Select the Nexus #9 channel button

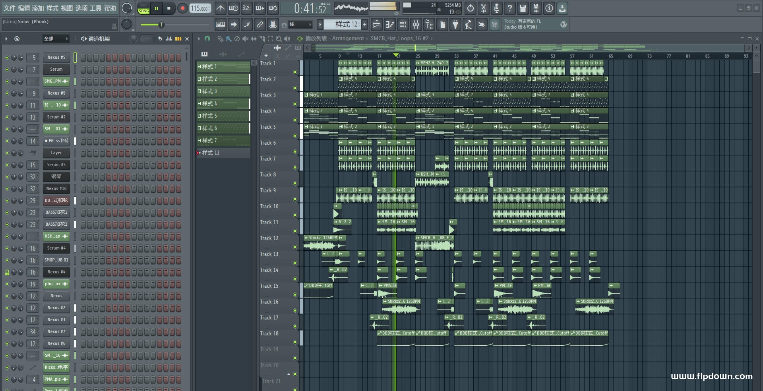pos(56,93)
